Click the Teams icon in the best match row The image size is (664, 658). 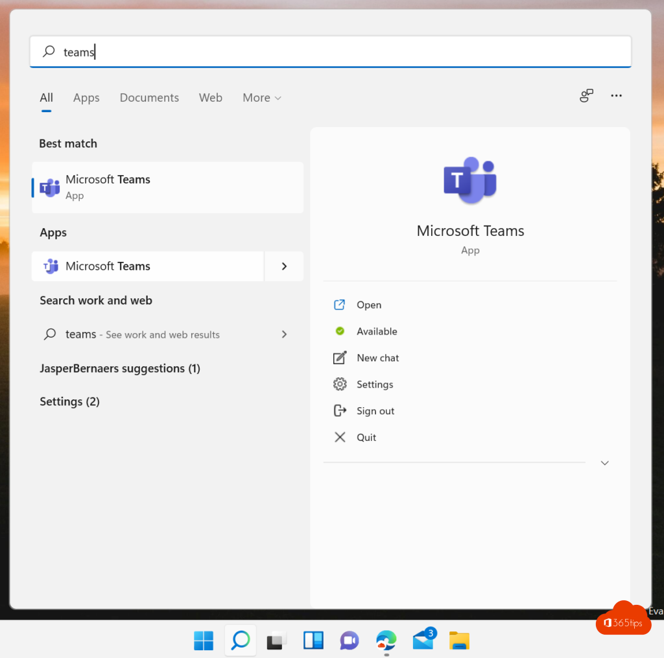click(50, 187)
